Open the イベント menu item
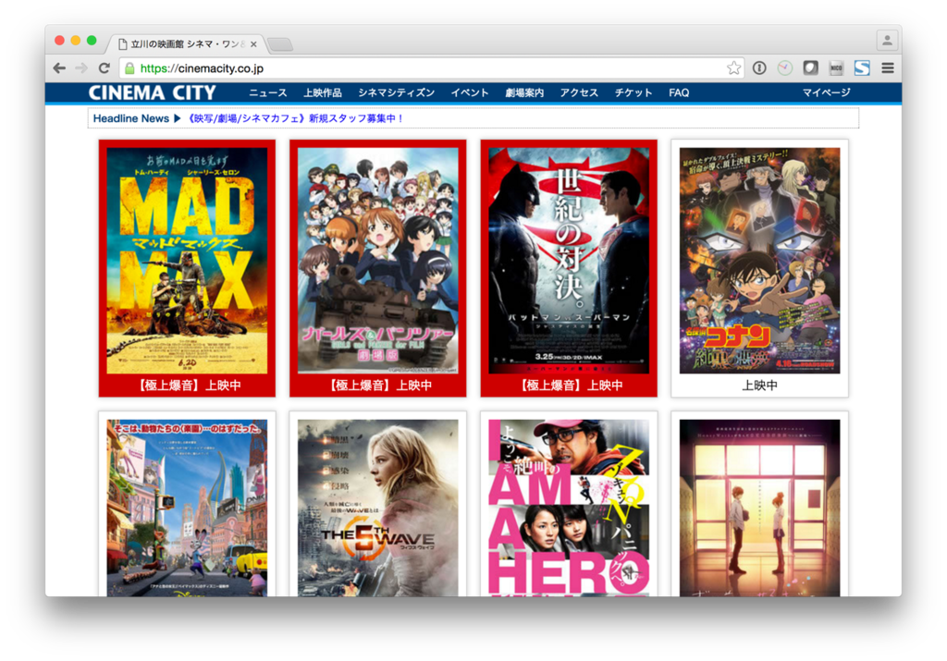 click(x=469, y=93)
